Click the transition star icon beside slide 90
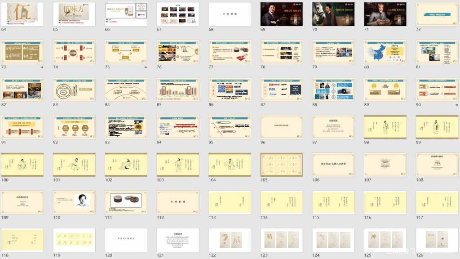The image size is (460, 259). point(457,105)
